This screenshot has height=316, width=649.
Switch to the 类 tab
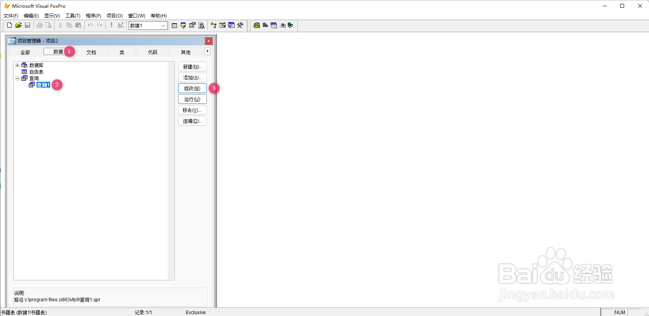tap(122, 52)
